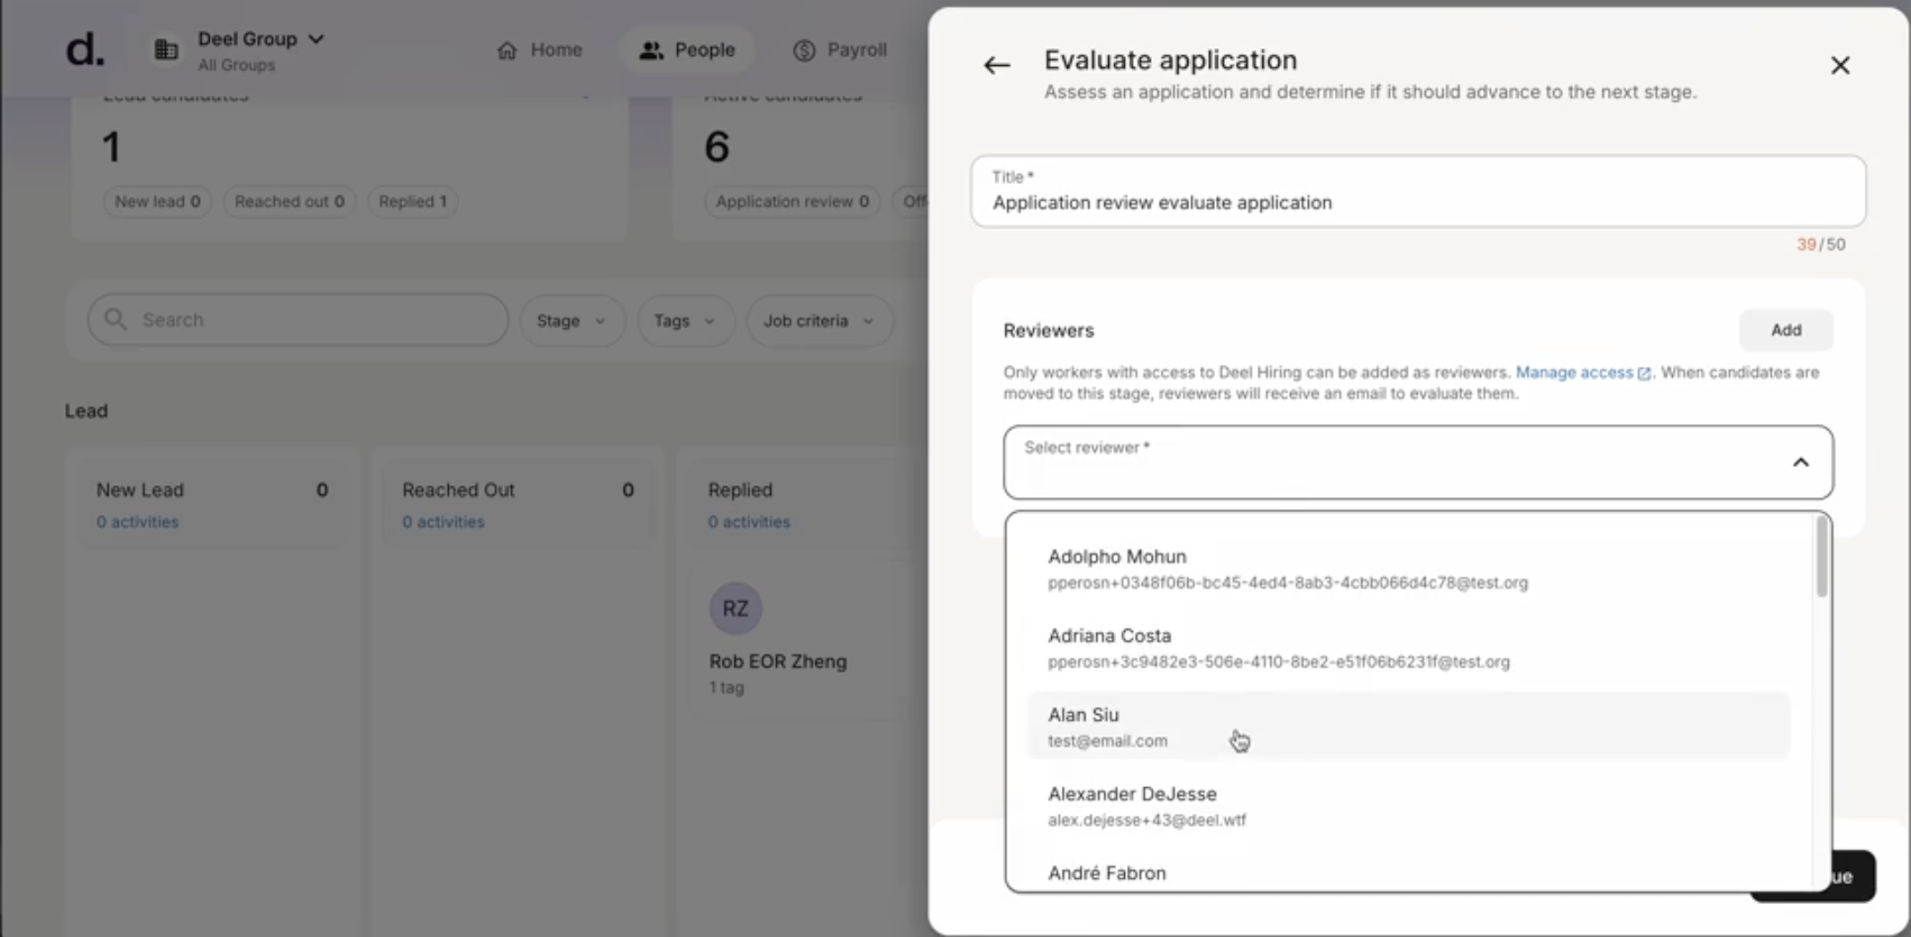The height and width of the screenshot is (937, 1911).
Task: Choose Alexander DeJesse from reviewer list
Action: click(x=1409, y=806)
